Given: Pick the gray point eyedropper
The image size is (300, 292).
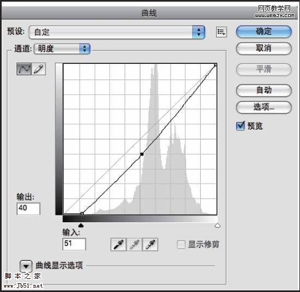Looking at the screenshot, I should (x=134, y=245).
